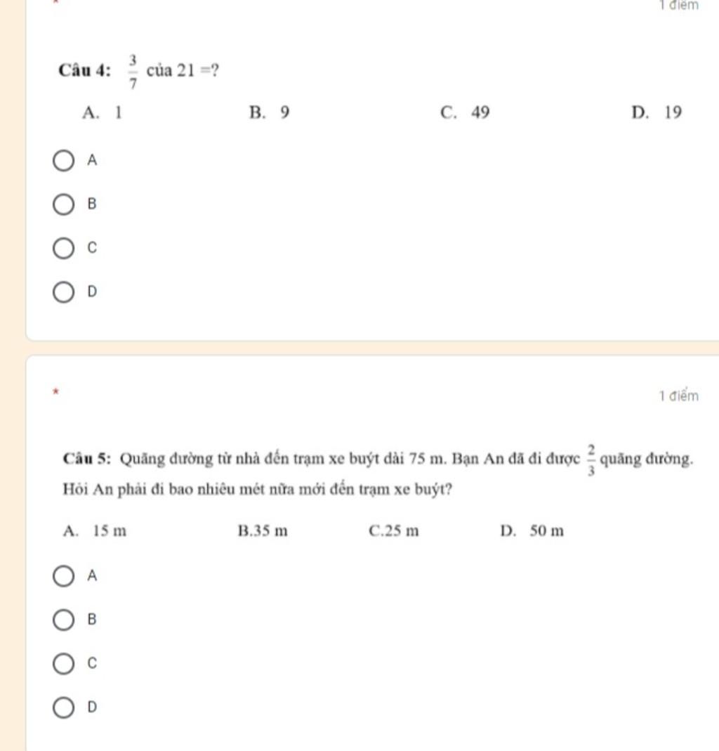Mark radio button B for Câu 5

[x=63, y=620]
